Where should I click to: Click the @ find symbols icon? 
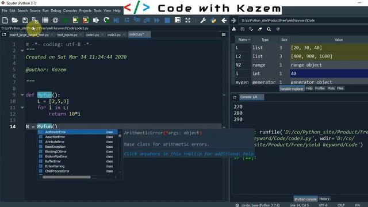coord(55,20)
